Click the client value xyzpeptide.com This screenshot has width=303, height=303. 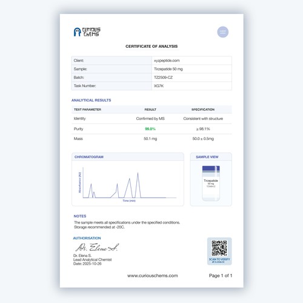pyautogui.click(x=167, y=61)
